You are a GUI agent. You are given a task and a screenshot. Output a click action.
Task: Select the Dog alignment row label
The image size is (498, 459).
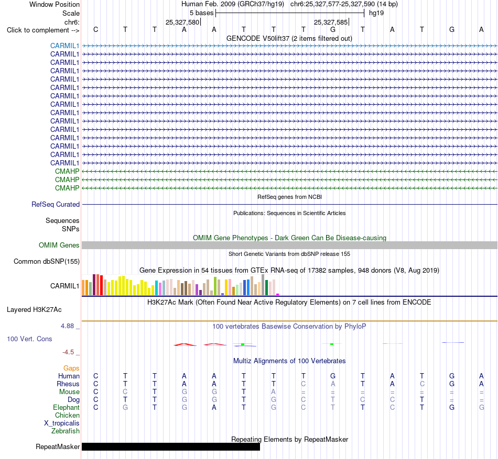tap(73, 400)
